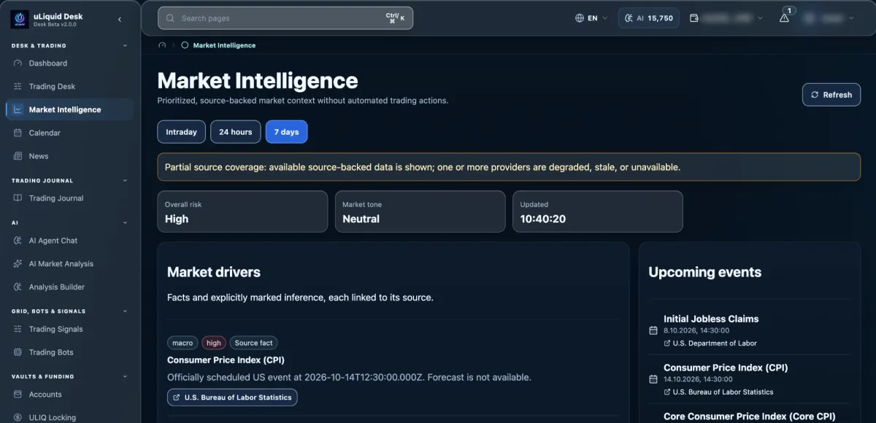Viewport: 876px width, 423px height.
Task: Click the Core Consumer Price Index event
Action: point(749,416)
